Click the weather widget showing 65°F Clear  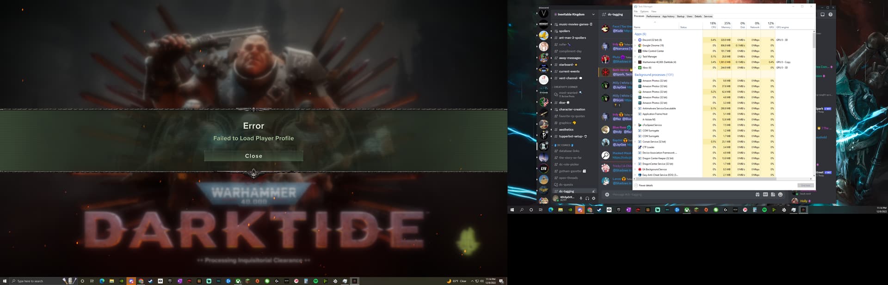point(456,281)
